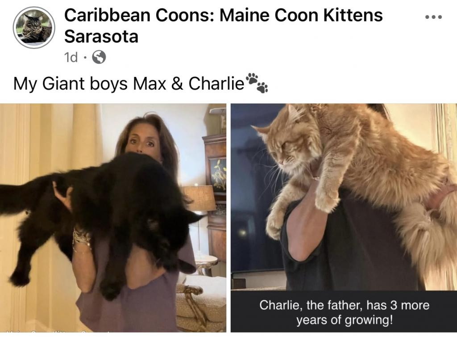Select the My Giant boys Max & Charlie text
The image size is (457, 337).
pos(129,84)
